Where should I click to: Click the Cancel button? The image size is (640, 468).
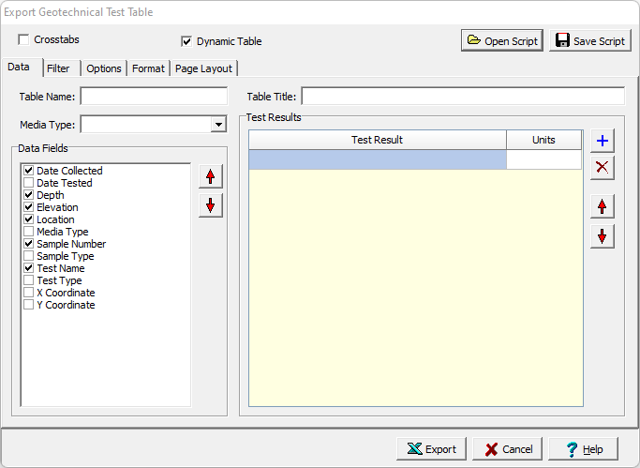point(507,449)
